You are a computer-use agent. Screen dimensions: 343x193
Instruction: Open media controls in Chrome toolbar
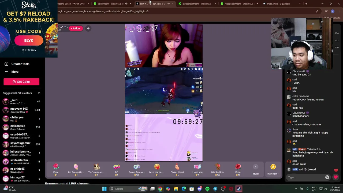326,11
